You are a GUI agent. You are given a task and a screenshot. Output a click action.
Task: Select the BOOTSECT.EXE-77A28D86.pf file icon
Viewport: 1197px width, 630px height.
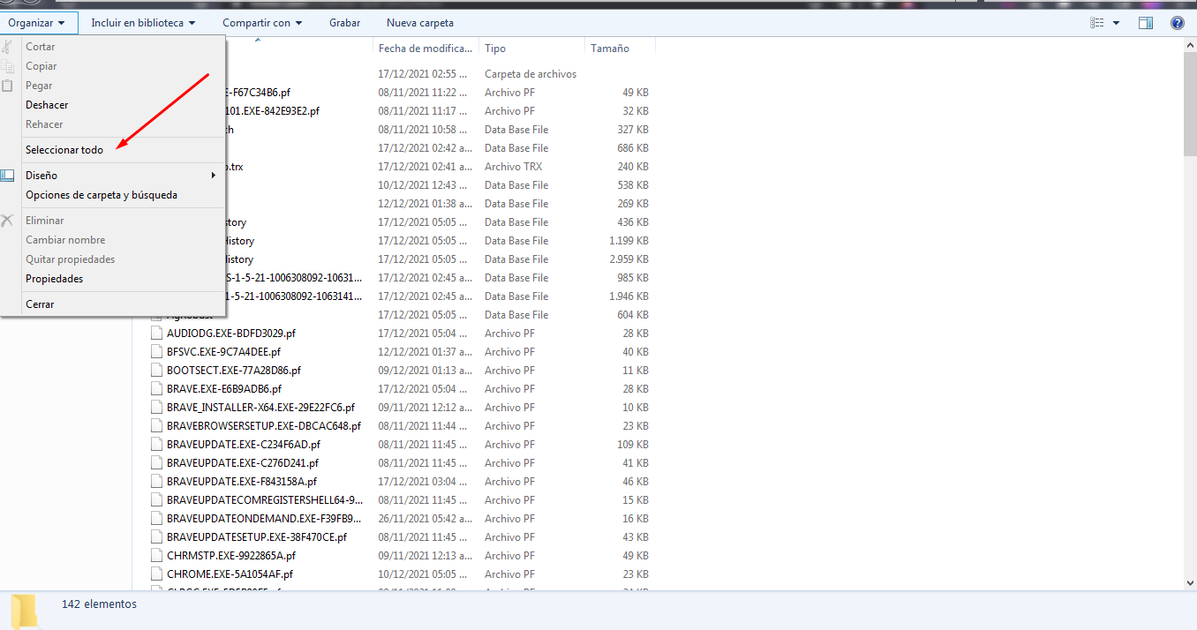click(157, 371)
